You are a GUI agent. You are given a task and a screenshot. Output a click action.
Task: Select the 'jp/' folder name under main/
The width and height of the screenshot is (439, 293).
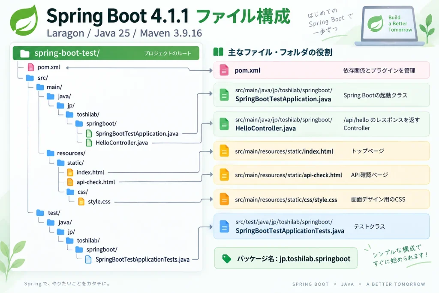pyautogui.click(x=71, y=106)
